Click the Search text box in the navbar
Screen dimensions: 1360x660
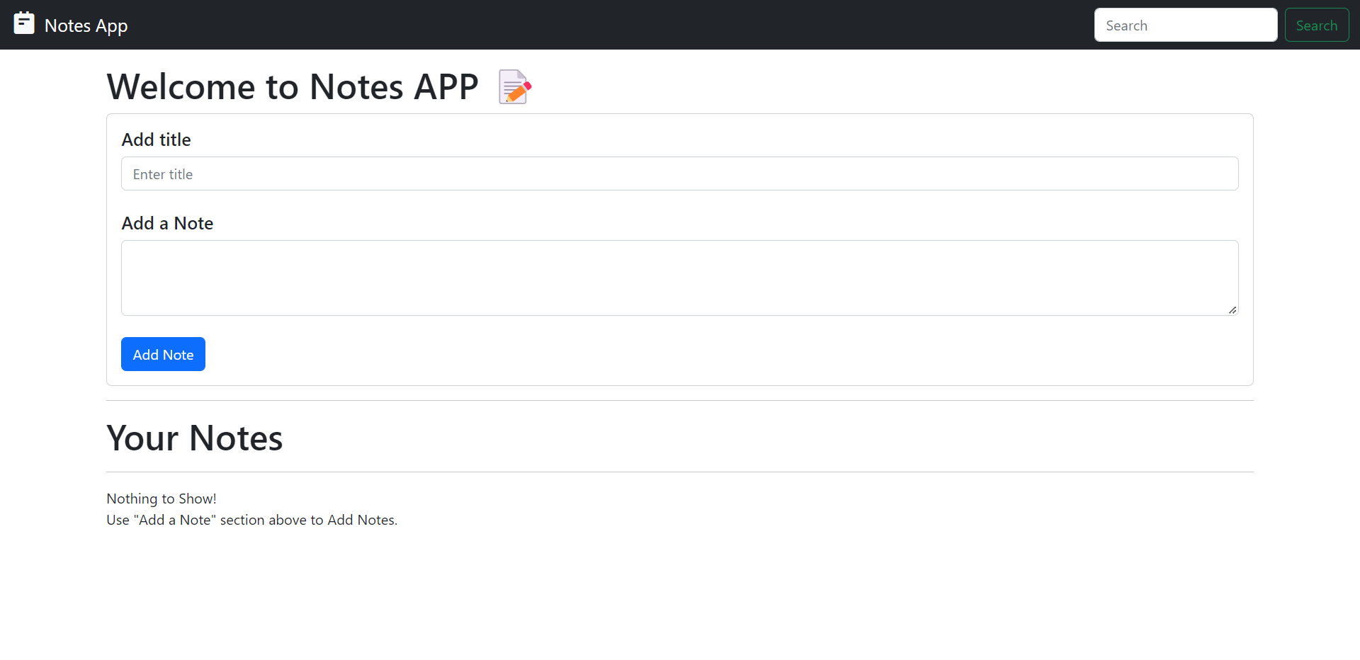(1185, 24)
